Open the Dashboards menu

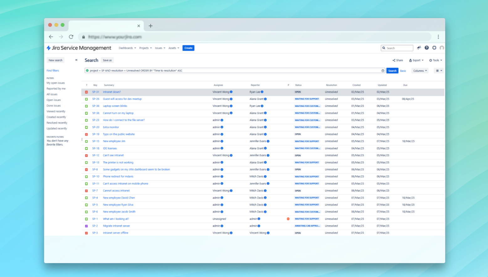coord(127,48)
